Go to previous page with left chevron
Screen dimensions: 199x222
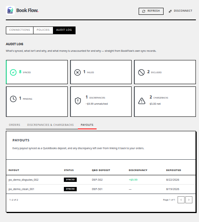pyautogui.click(x=181, y=200)
